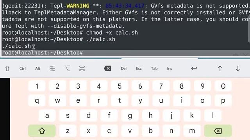The image size is (250, 140).
Task: Tap the green backspace key on keyboard
Action: coord(218,131)
